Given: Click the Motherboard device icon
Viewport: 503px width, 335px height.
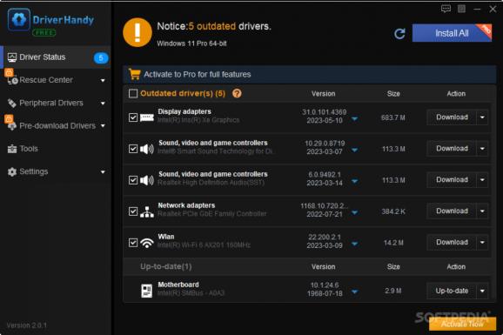Looking at the screenshot, I should coord(147,291).
